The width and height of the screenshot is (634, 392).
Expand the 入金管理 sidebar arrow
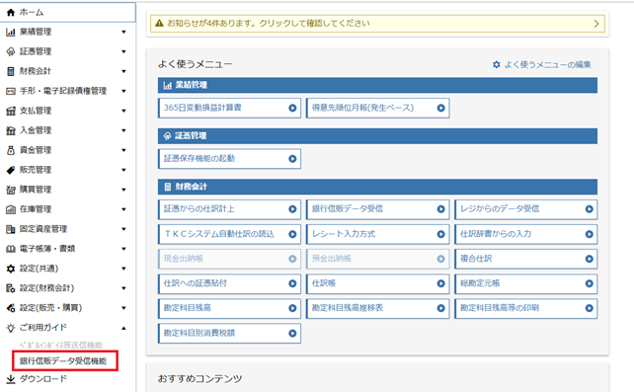(123, 130)
